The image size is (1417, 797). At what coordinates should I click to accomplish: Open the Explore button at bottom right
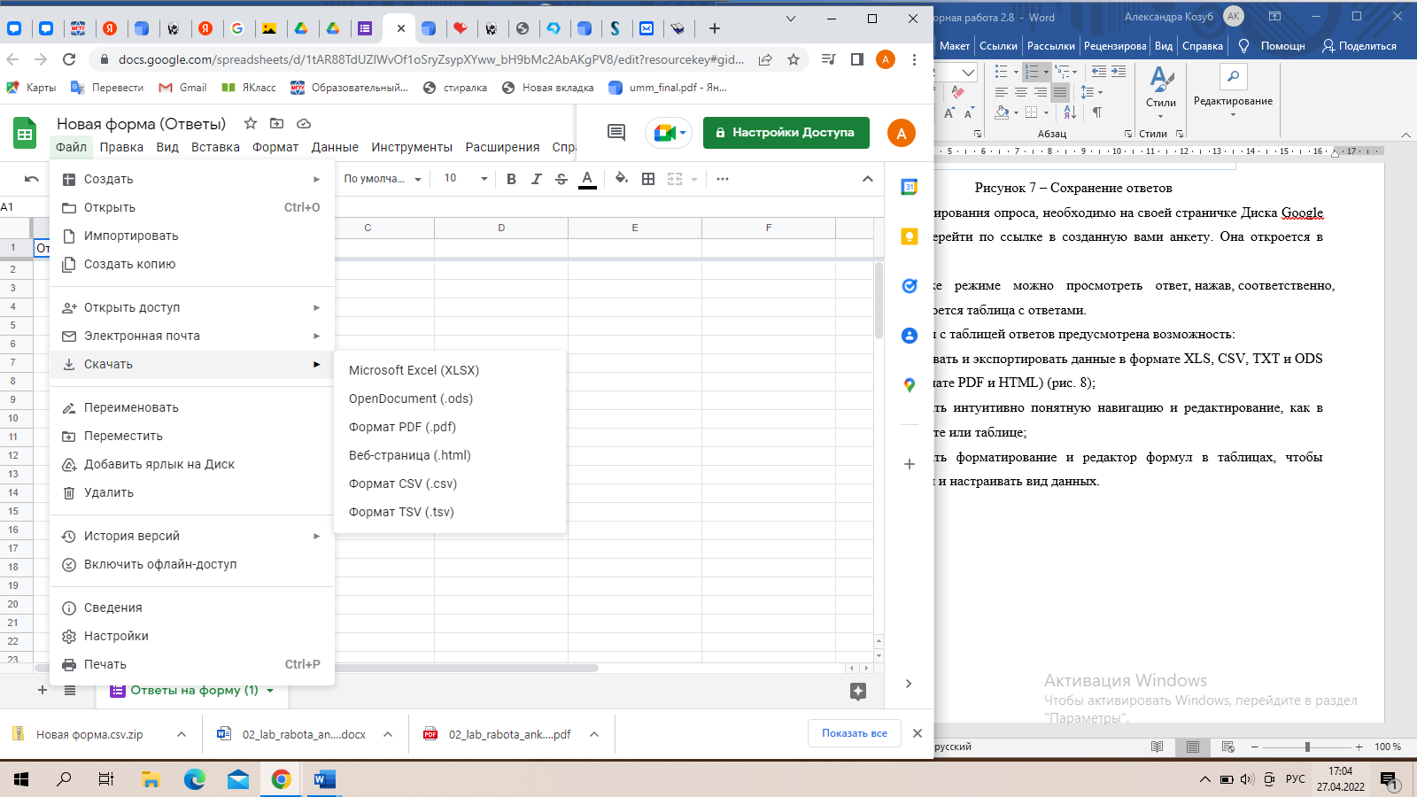858,692
